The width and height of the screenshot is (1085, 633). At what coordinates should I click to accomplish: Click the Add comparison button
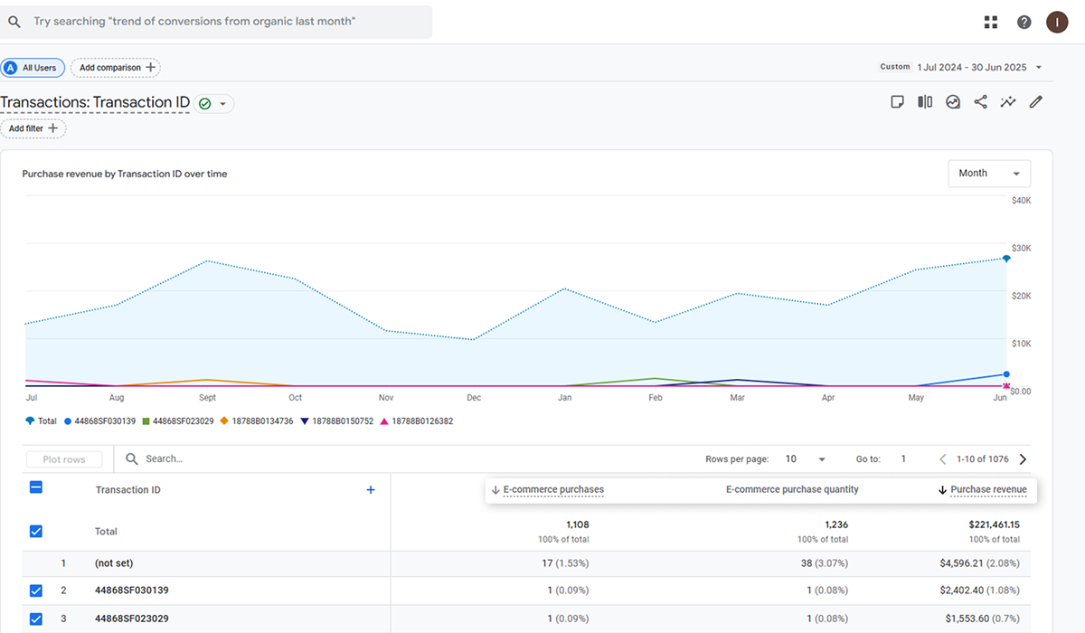pyautogui.click(x=116, y=68)
